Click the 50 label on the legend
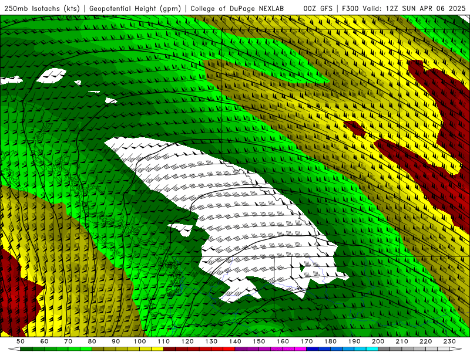Viewport: 470px width, 352px height. tap(21, 341)
